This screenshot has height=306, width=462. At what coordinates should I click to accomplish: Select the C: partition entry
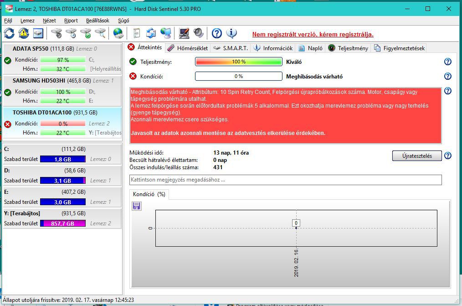[62, 154]
